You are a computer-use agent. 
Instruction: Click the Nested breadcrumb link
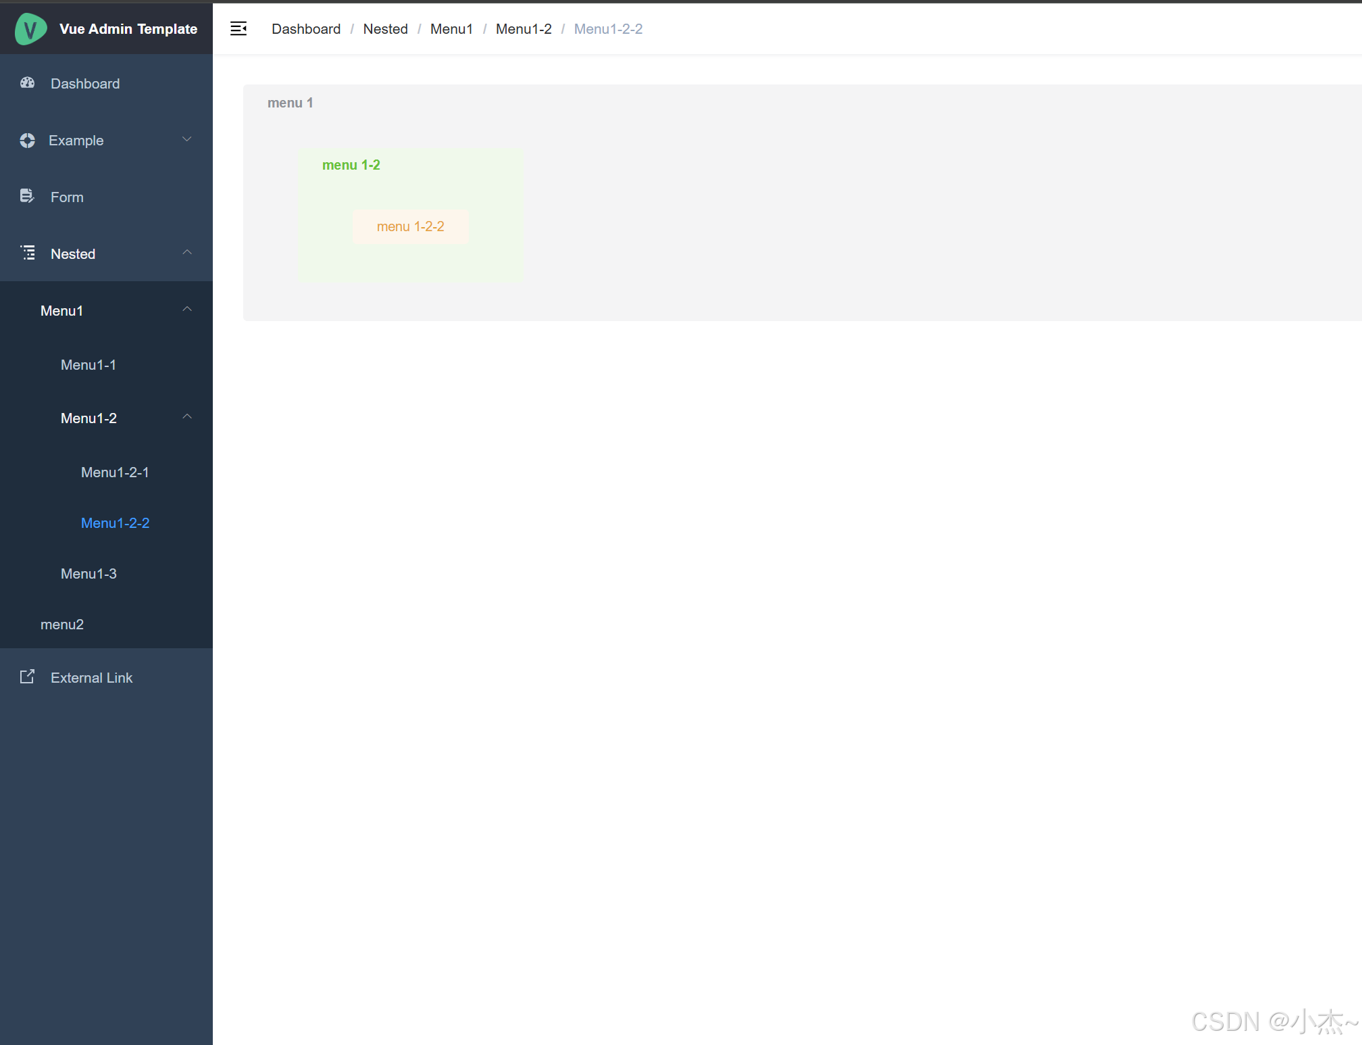point(385,29)
